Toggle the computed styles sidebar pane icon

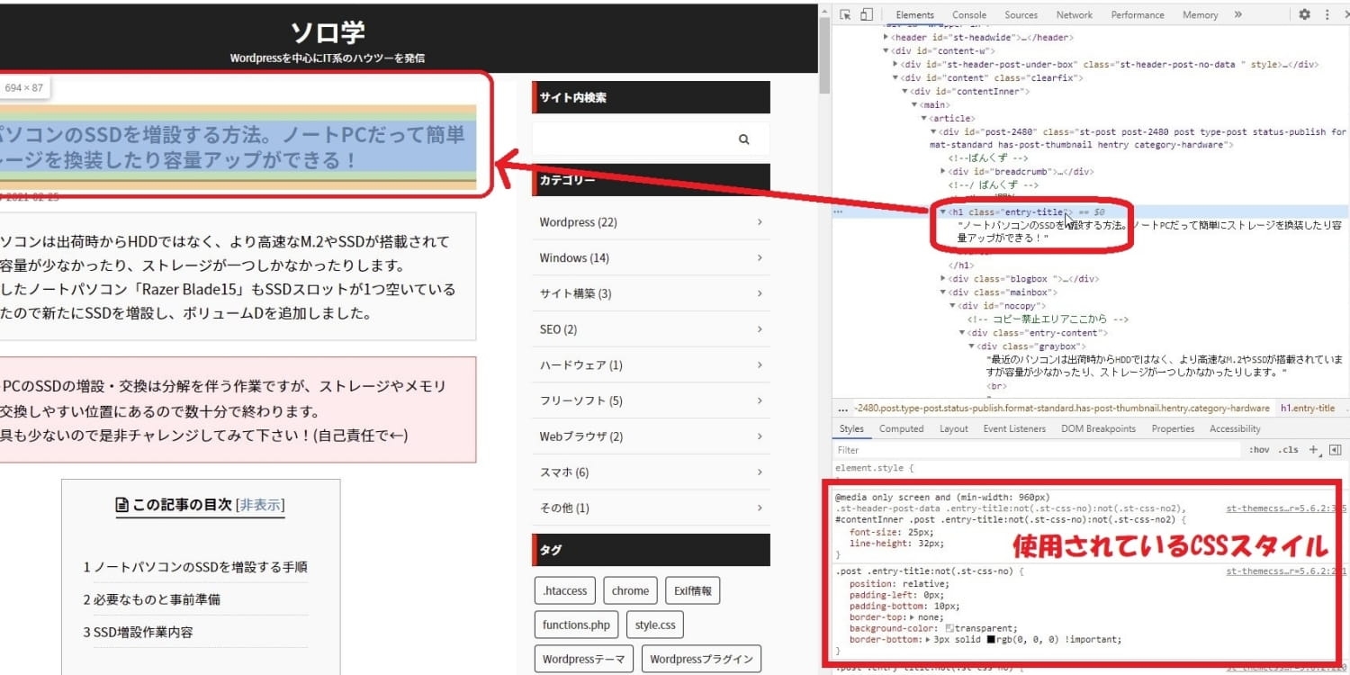tap(1335, 449)
